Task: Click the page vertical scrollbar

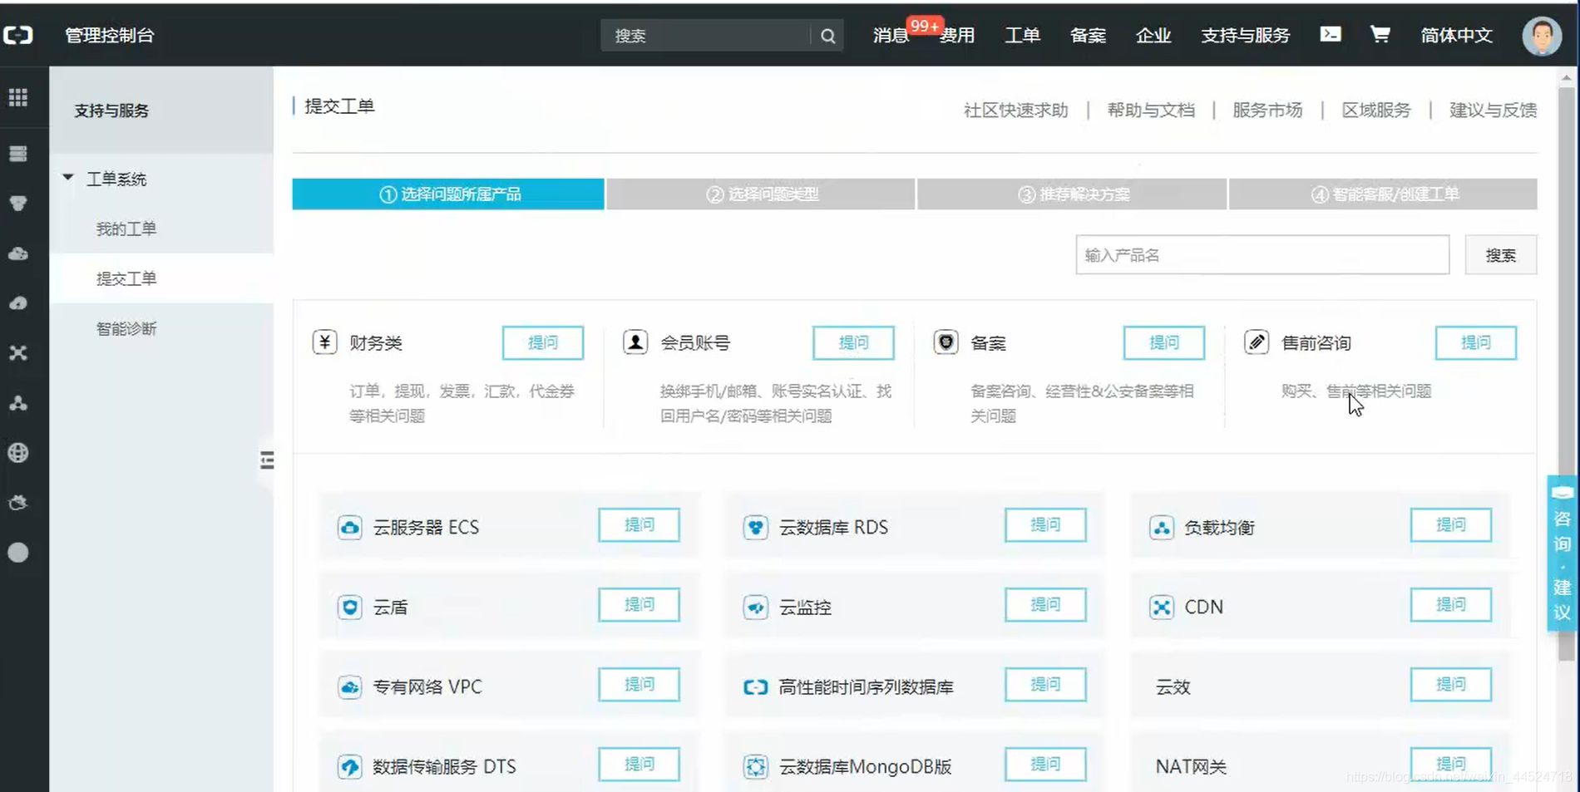Action: point(1567,374)
